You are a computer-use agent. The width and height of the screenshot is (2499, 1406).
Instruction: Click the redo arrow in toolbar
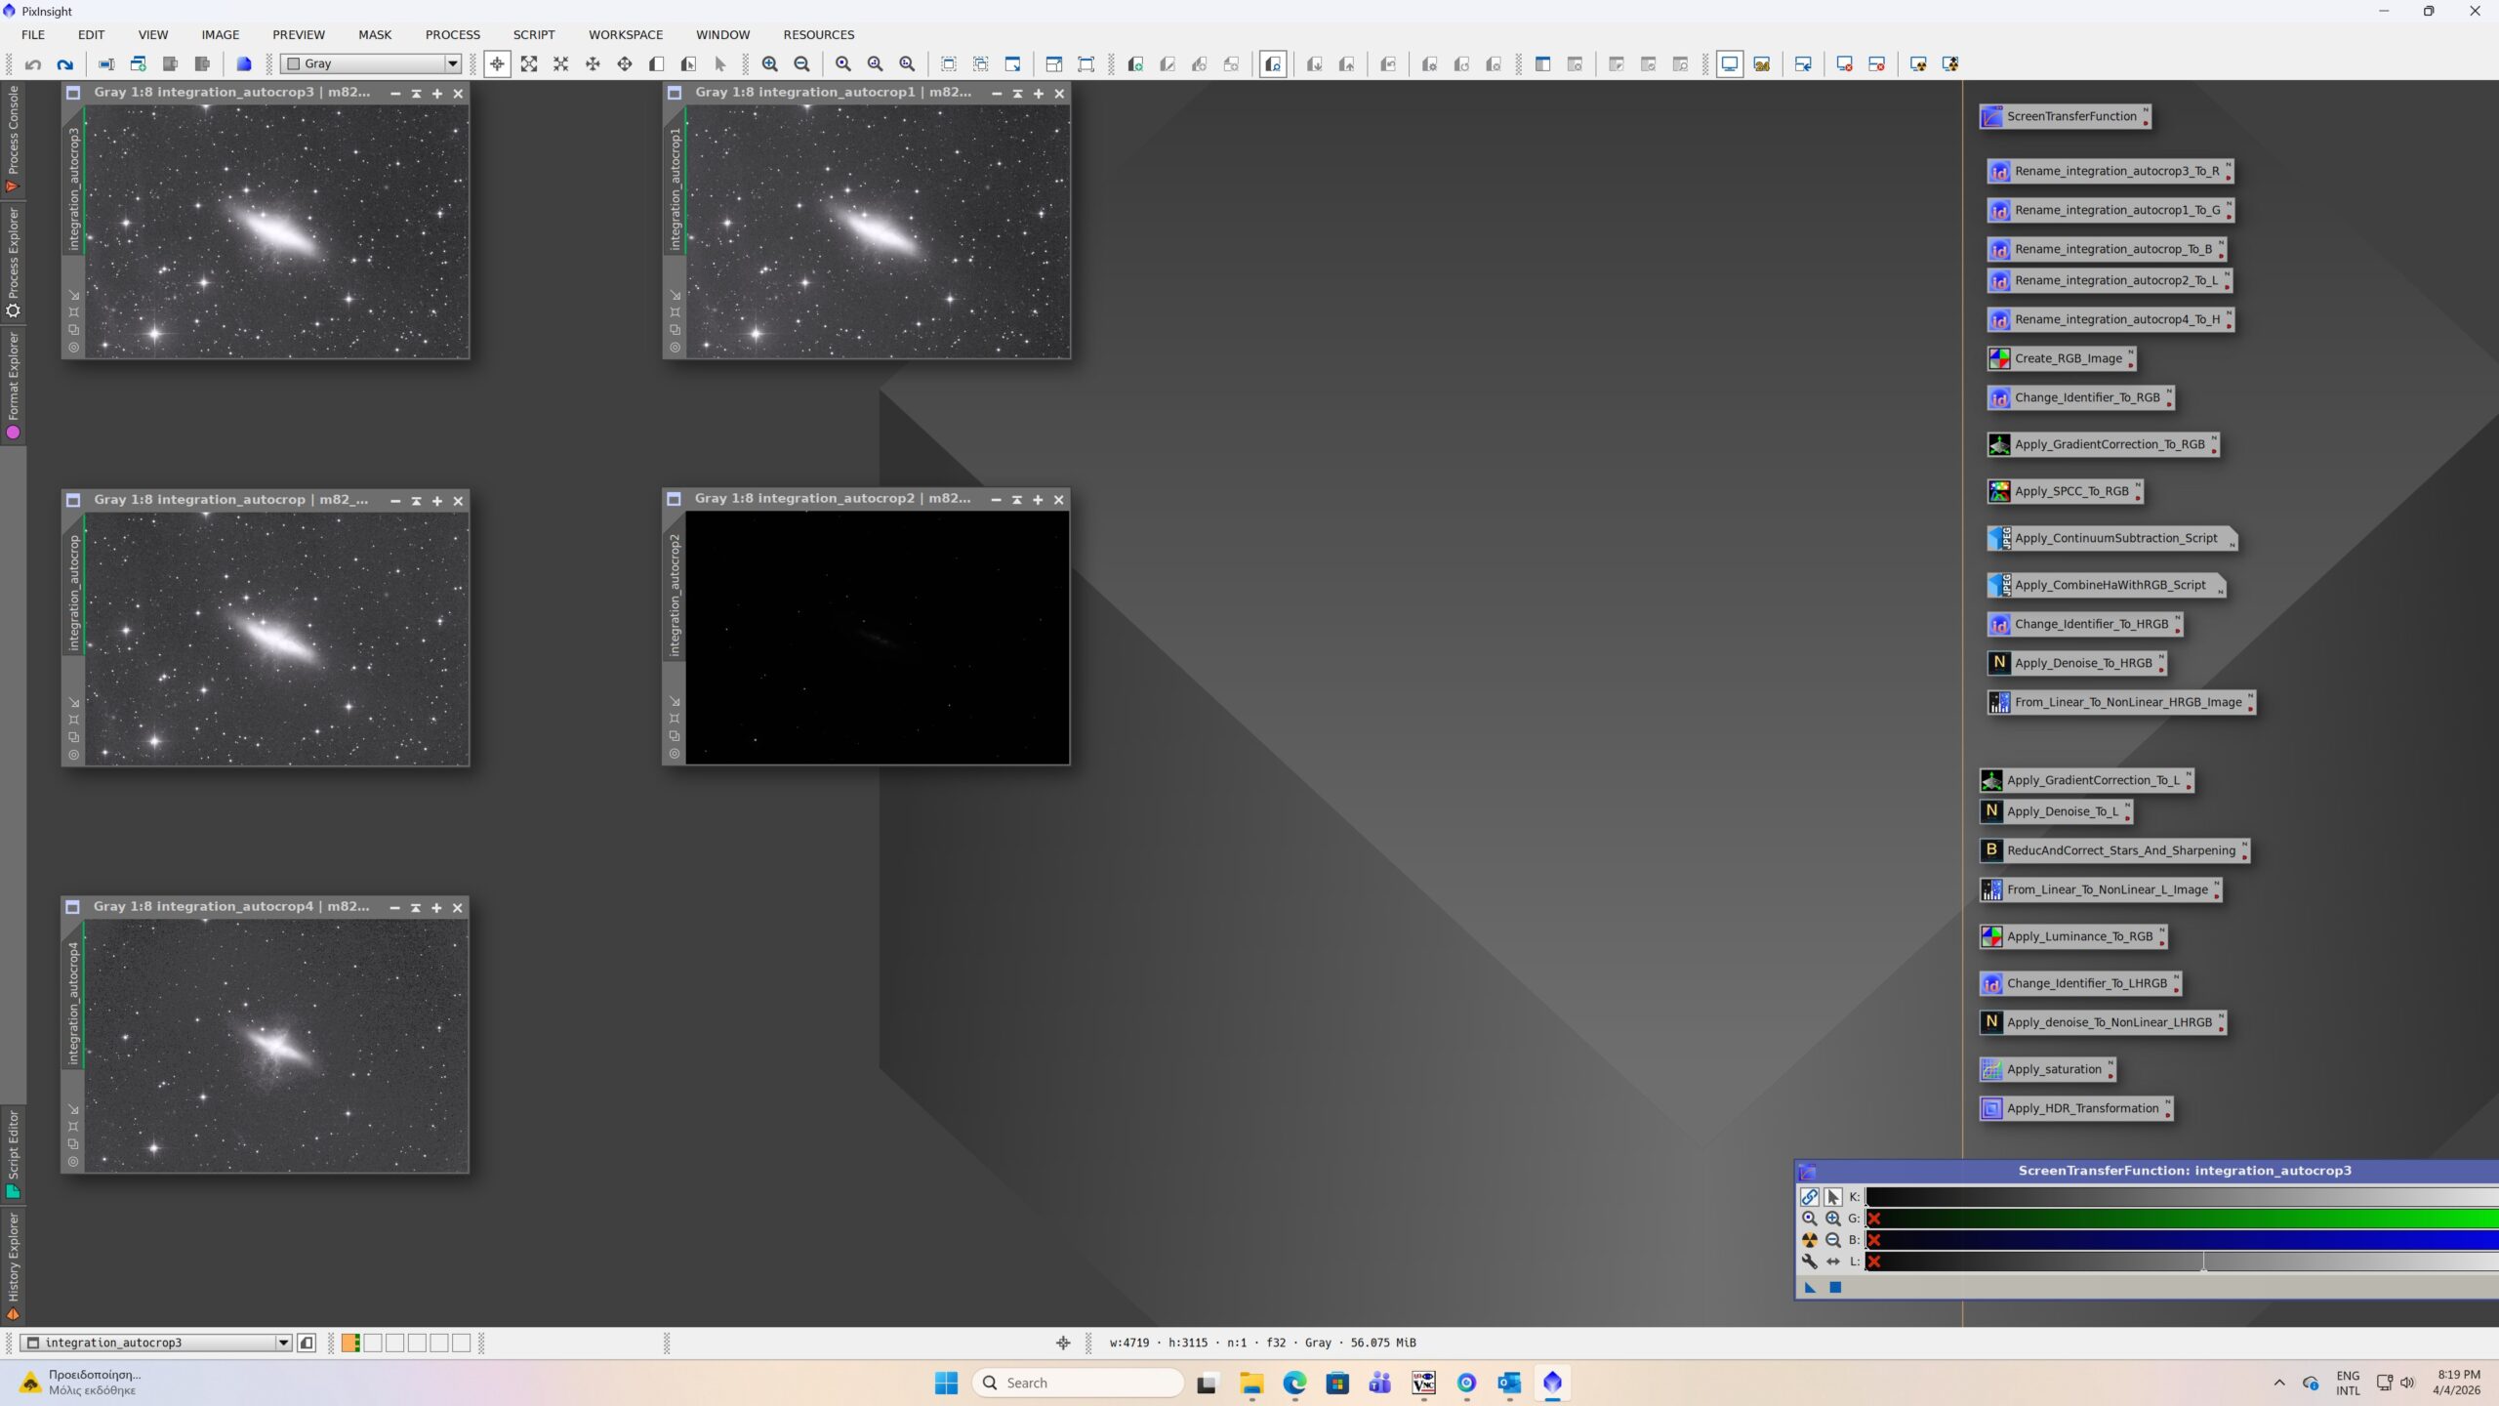[64, 64]
